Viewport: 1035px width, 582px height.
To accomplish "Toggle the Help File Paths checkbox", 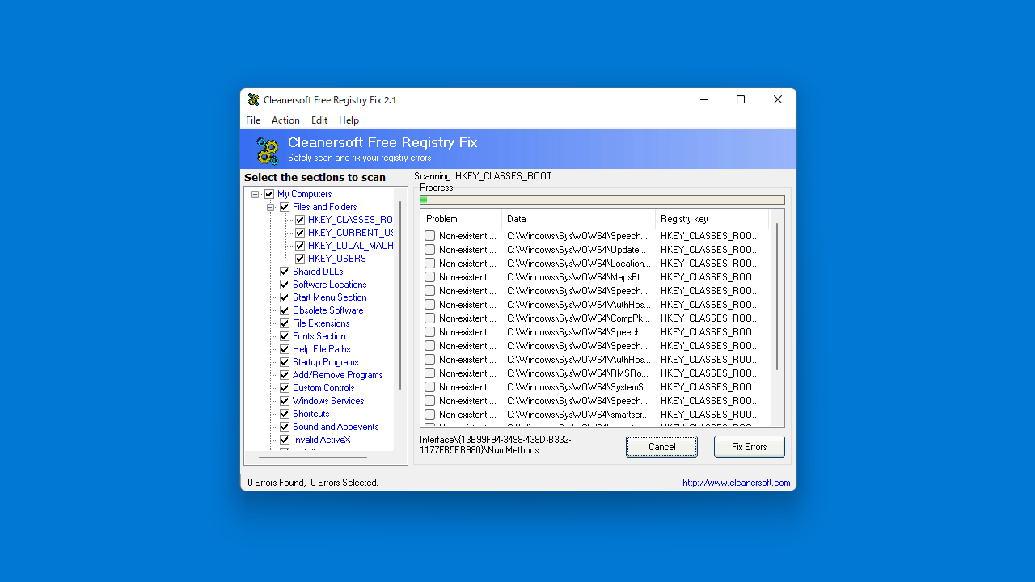I will point(285,349).
